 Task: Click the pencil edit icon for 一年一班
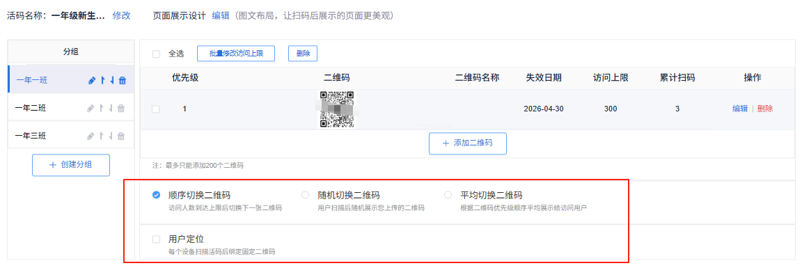tap(92, 80)
